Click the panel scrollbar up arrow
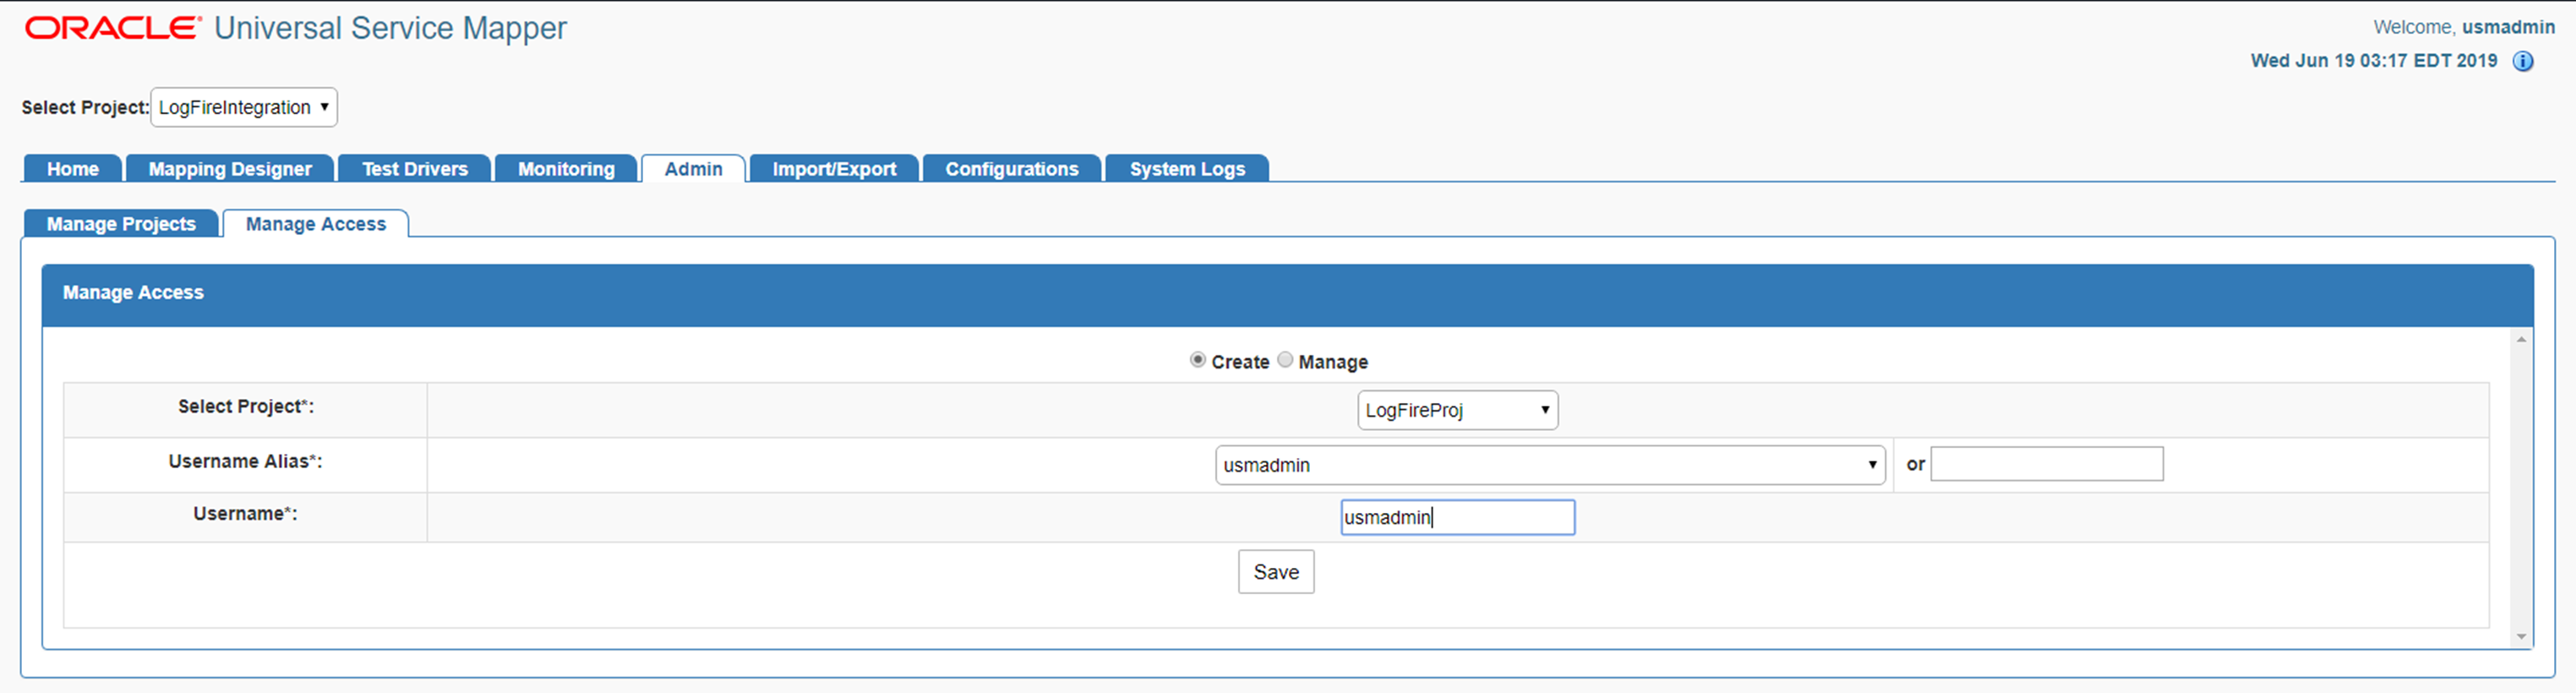Image resolution: width=2576 pixels, height=693 pixels. click(2521, 340)
